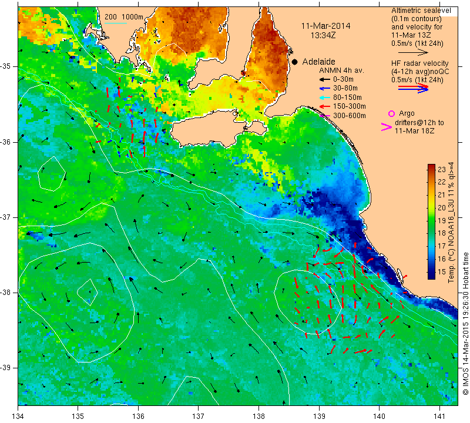This screenshot has height=423, width=470.
Task: Click the 300-600m depth legend label
Action: [x=350, y=116]
